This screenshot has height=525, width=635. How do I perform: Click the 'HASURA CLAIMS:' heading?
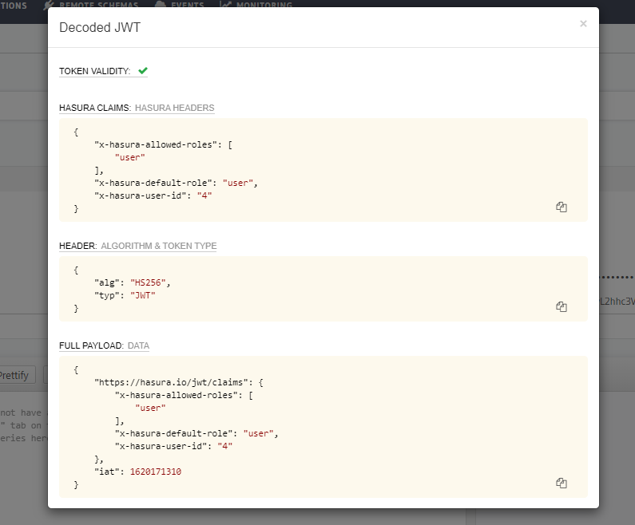(95, 108)
